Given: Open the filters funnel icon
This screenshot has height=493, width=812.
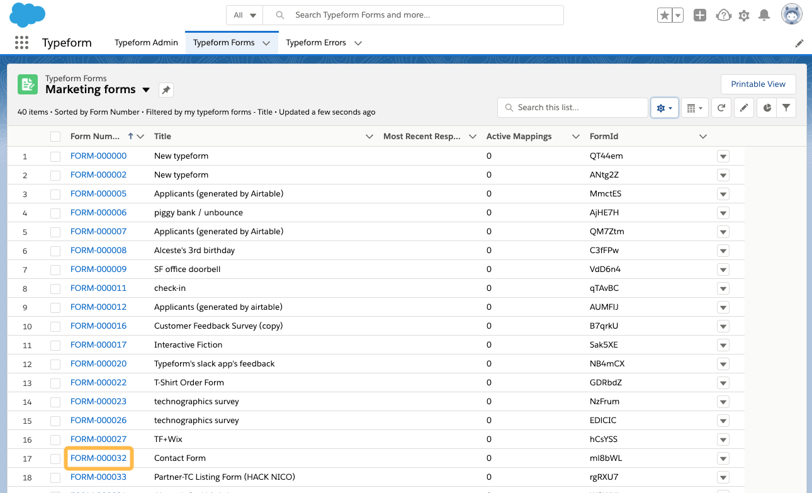Looking at the screenshot, I should 786,108.
